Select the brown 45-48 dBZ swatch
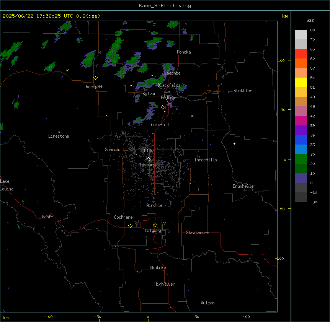Image resolution: width=330 pixels, height=322 pixels. (x=301, y=101)
